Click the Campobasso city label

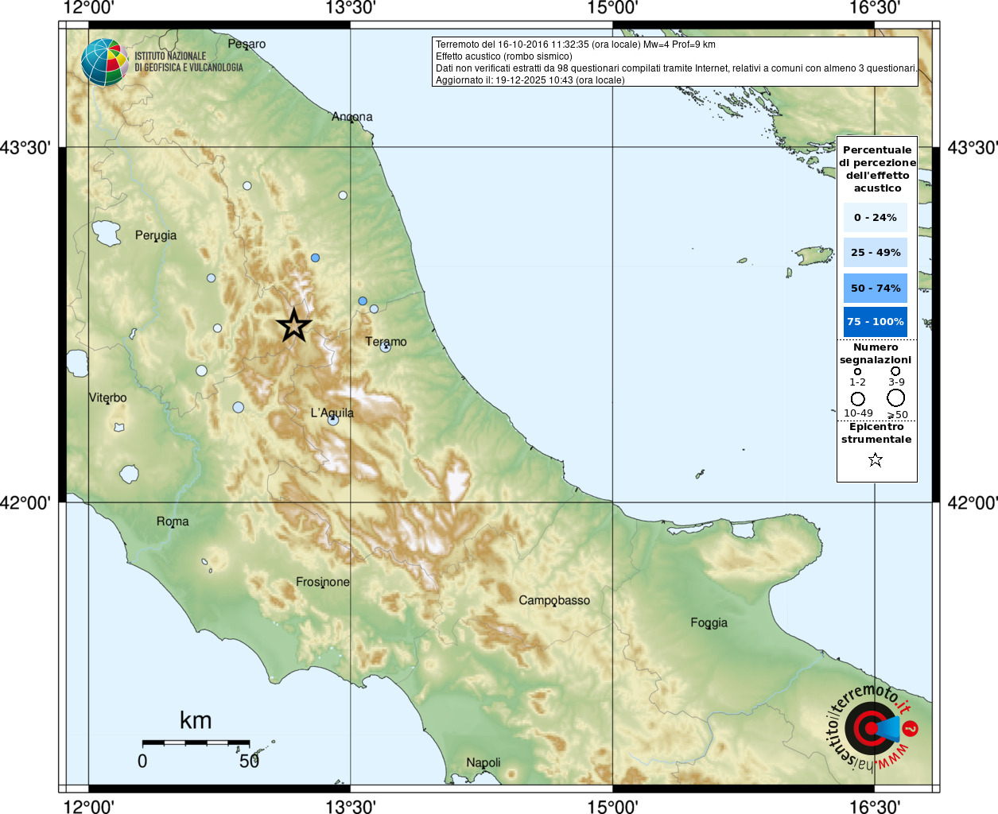point(554,600)
